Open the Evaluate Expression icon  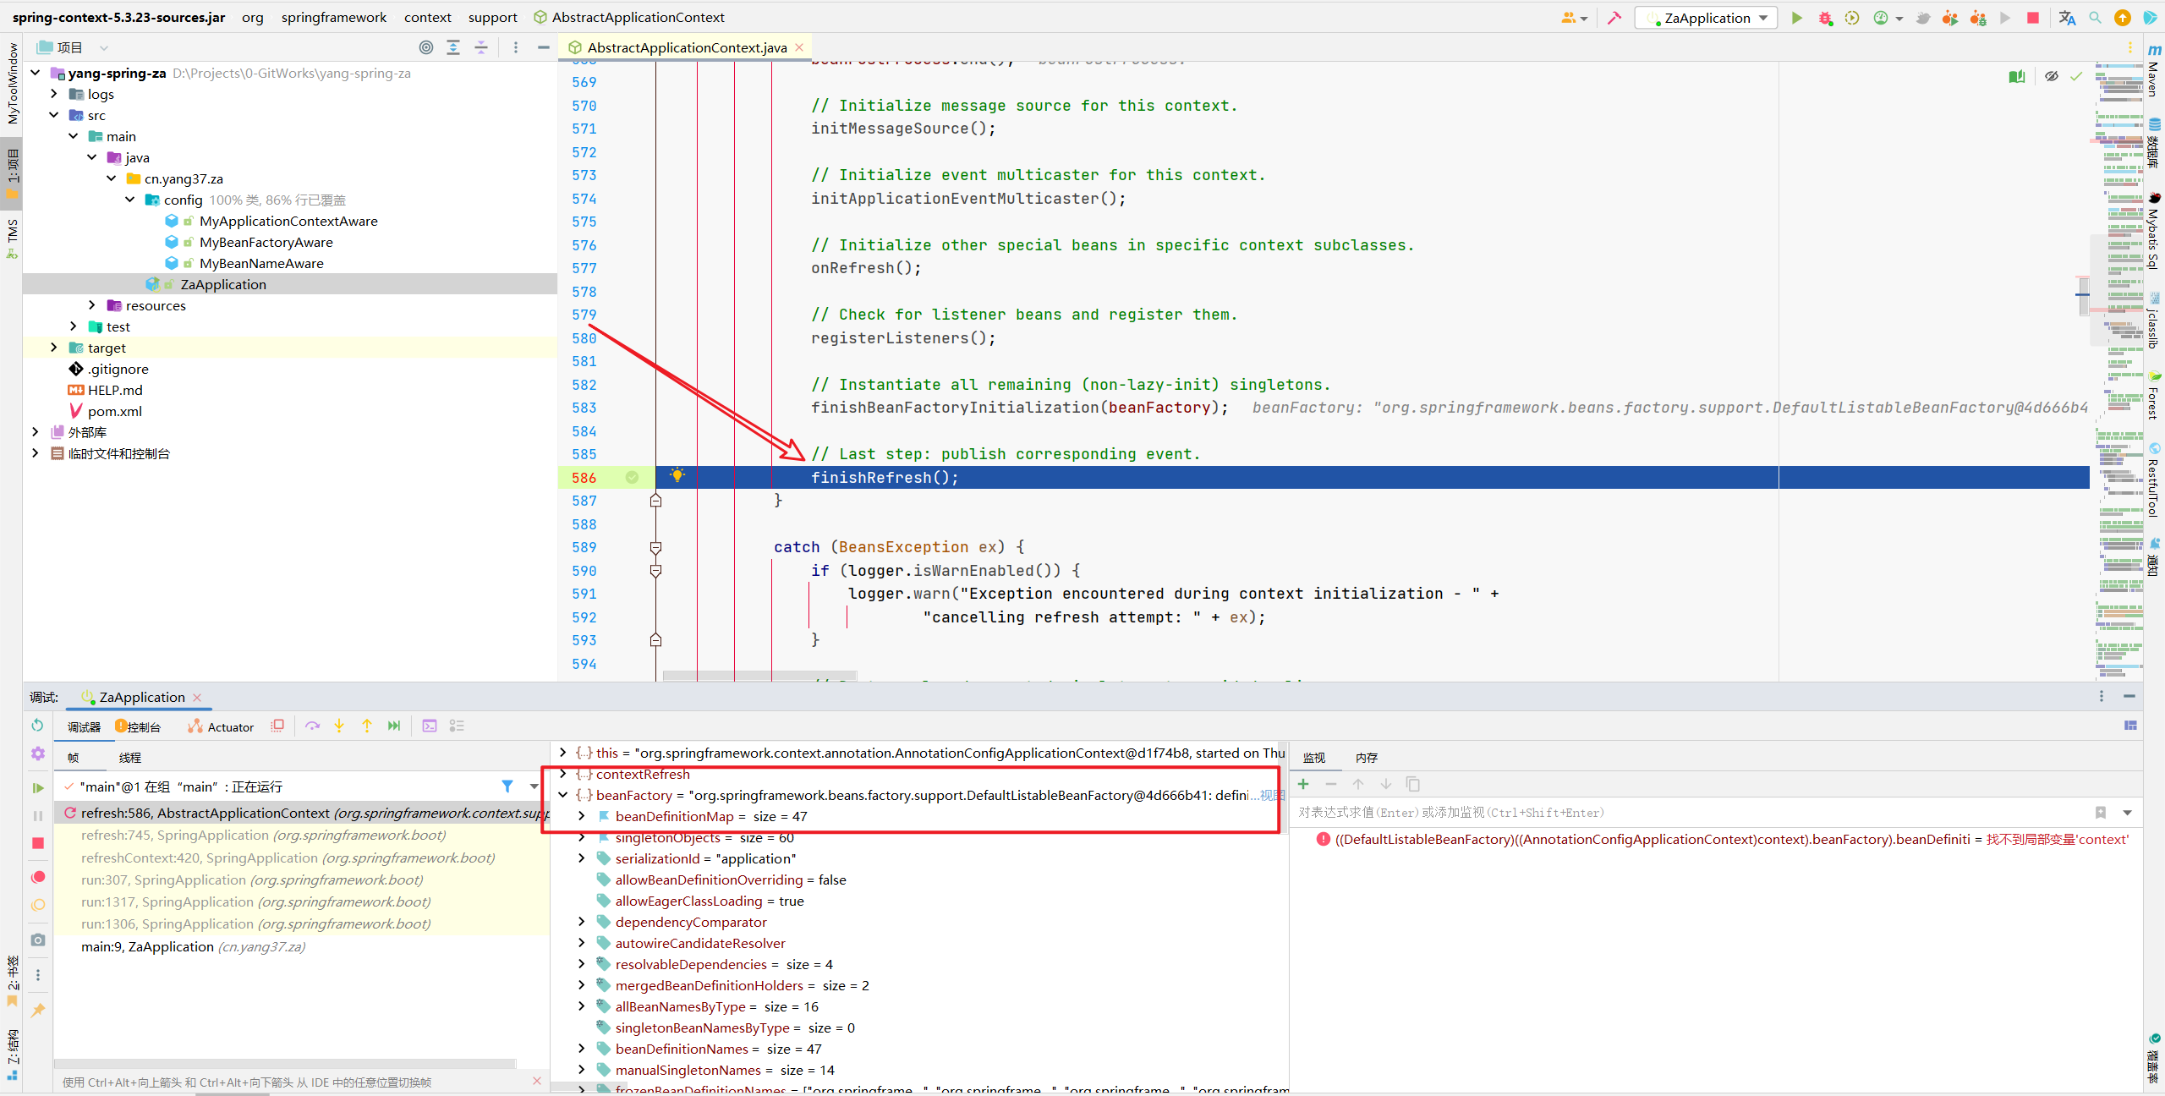pos(430,726)
